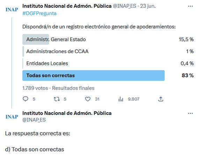Open the three-dot menu on the reply tweet
Viewport: 199px width, 155px height.
190,113
